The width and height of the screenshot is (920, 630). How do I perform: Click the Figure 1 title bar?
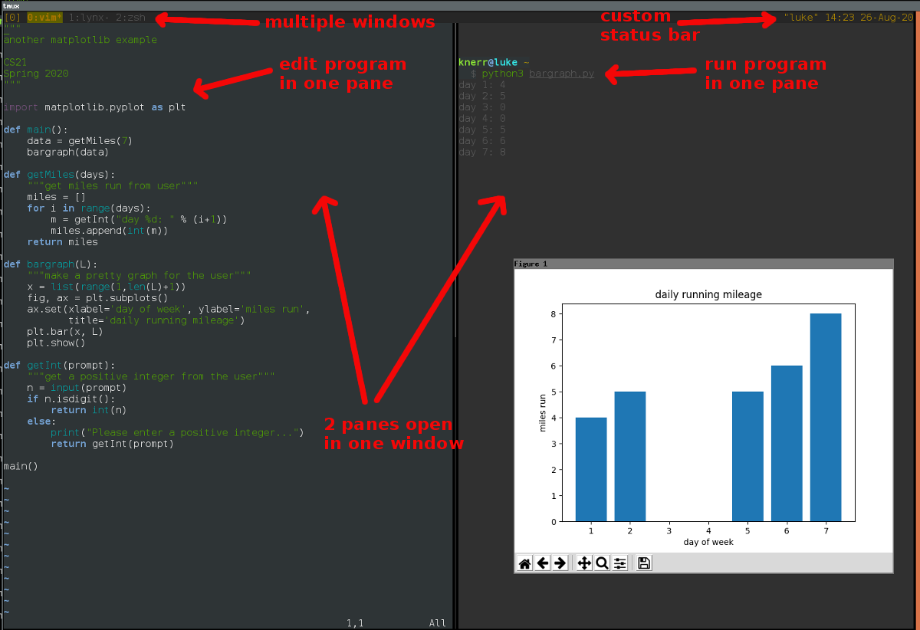click(x=703, y=264)
